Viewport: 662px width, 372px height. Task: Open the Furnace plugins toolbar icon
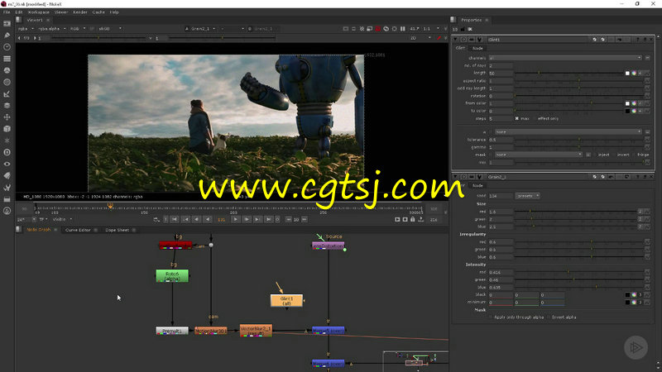click(7, 211)
